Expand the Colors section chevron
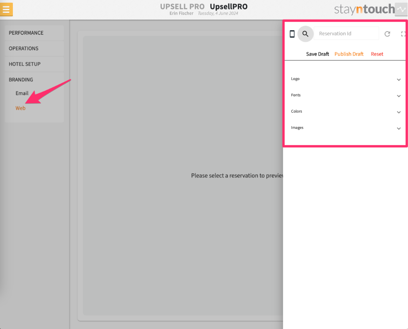408x329 pixels. tap(399, 112)
